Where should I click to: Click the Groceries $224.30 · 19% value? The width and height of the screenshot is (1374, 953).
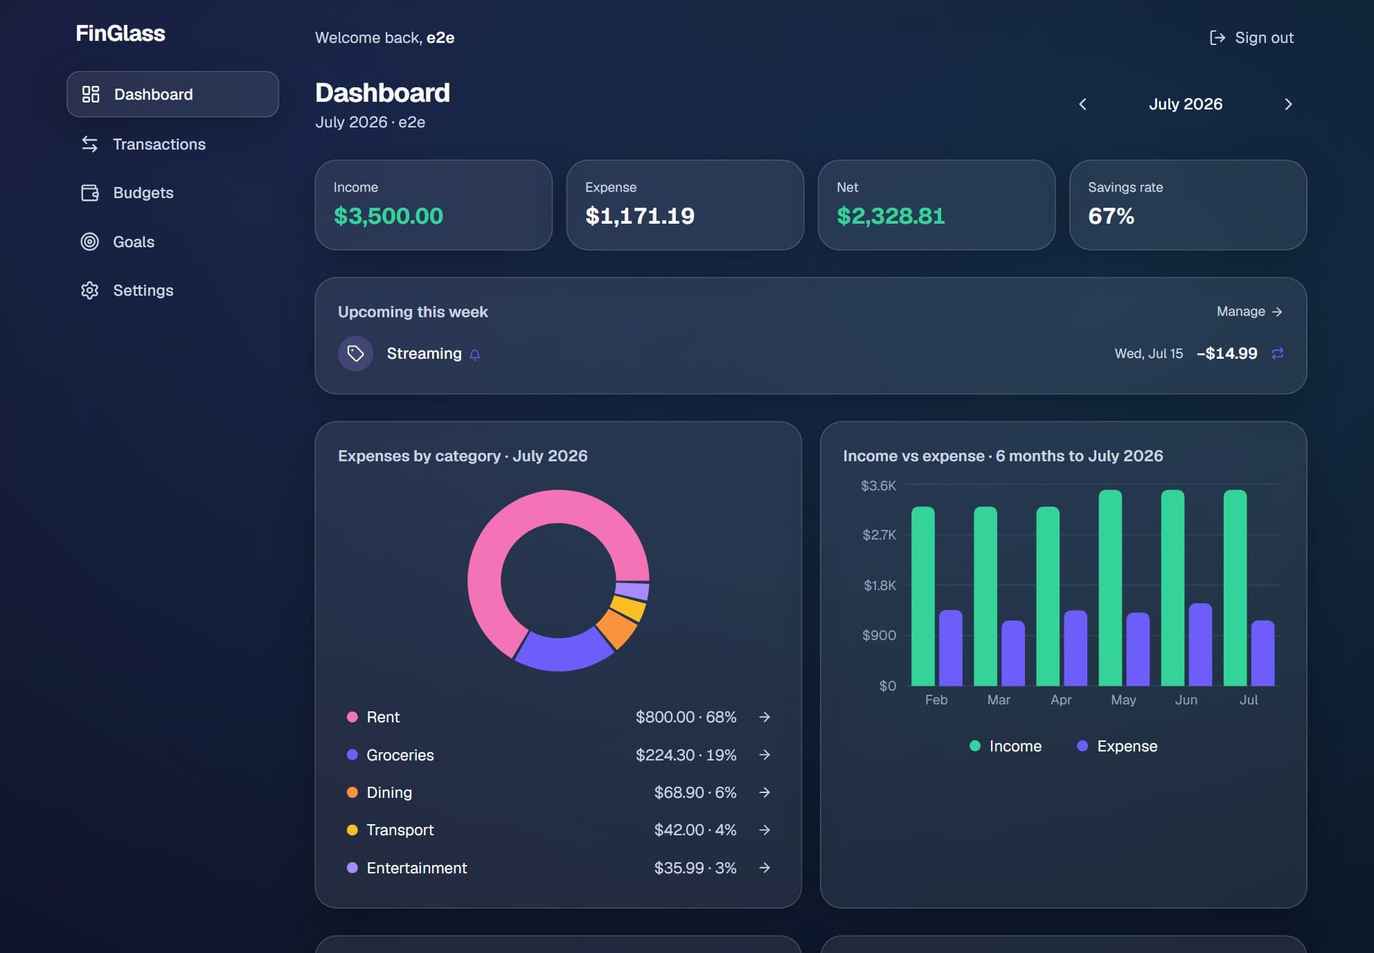686,755
